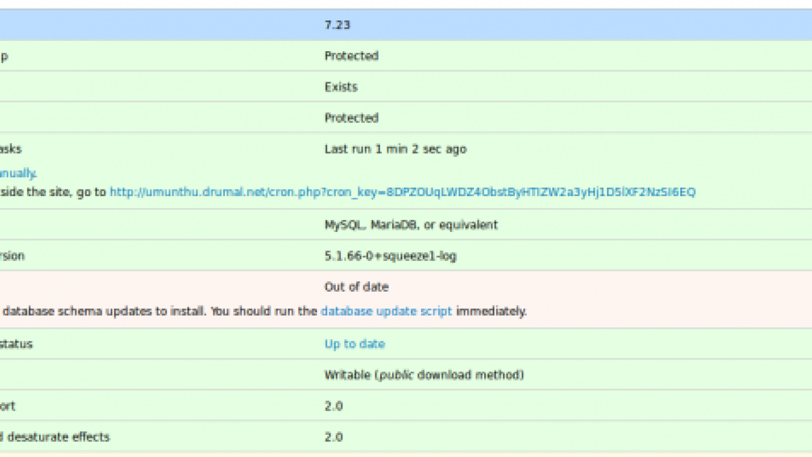Select the 2.0 value beside desaturate effects
The height and width of the screenshot is (457, 812).
click(x=333, y=437)
